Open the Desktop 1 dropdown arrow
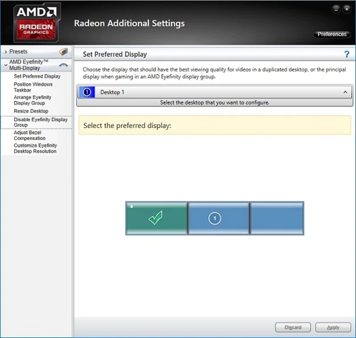Image resolution: width=356 pixels, height=338 pixels. click(x=345, y=92)
